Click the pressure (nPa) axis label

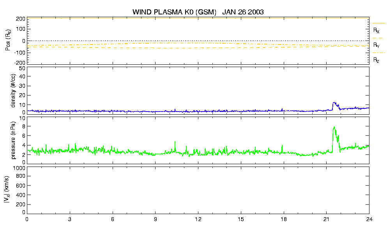pyautogui.click(x=13, y=140)
